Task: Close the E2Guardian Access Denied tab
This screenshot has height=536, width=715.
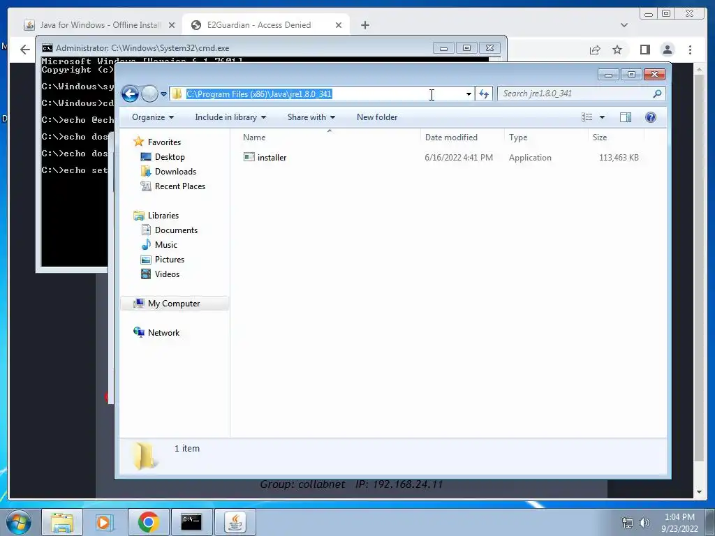Action: tap(339, 25)
